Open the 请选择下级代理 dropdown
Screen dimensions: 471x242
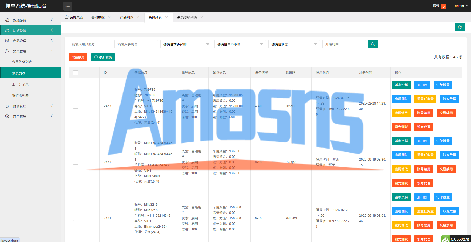pos(186,44)
